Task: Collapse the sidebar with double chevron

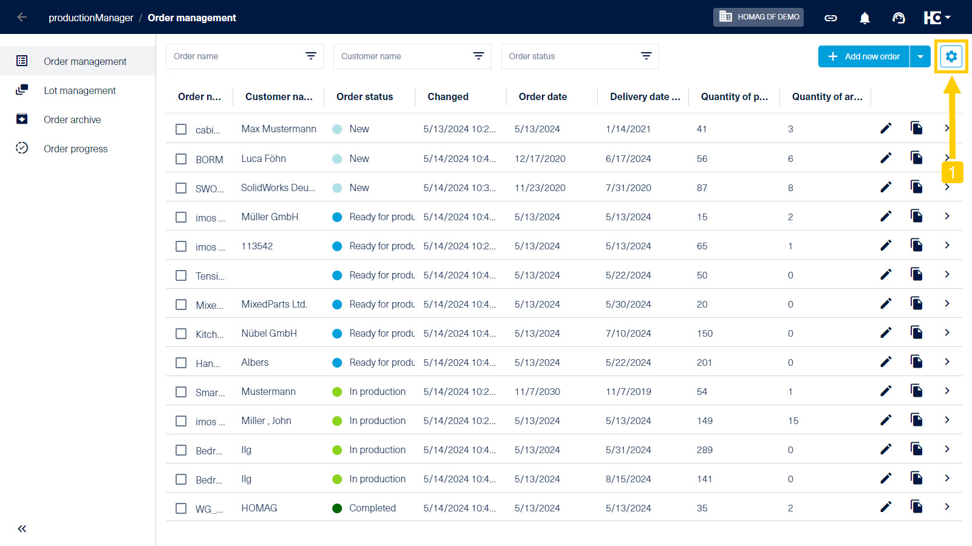Action: [x=22, y=529]
